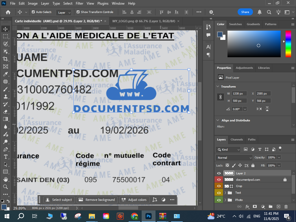This screenshot has width=296, height=222.
Task: Click the Remove background button
Action: click(x=97, y=200)
